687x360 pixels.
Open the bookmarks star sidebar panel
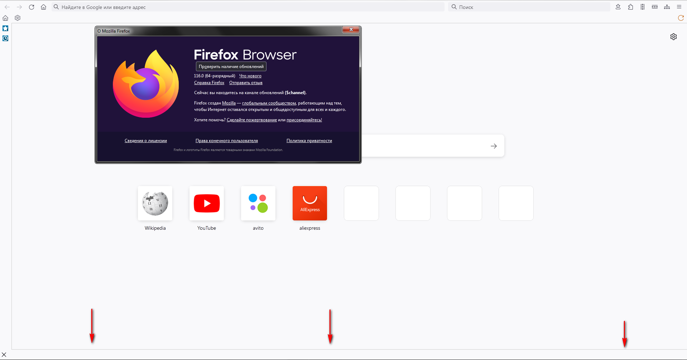[5, 28]
